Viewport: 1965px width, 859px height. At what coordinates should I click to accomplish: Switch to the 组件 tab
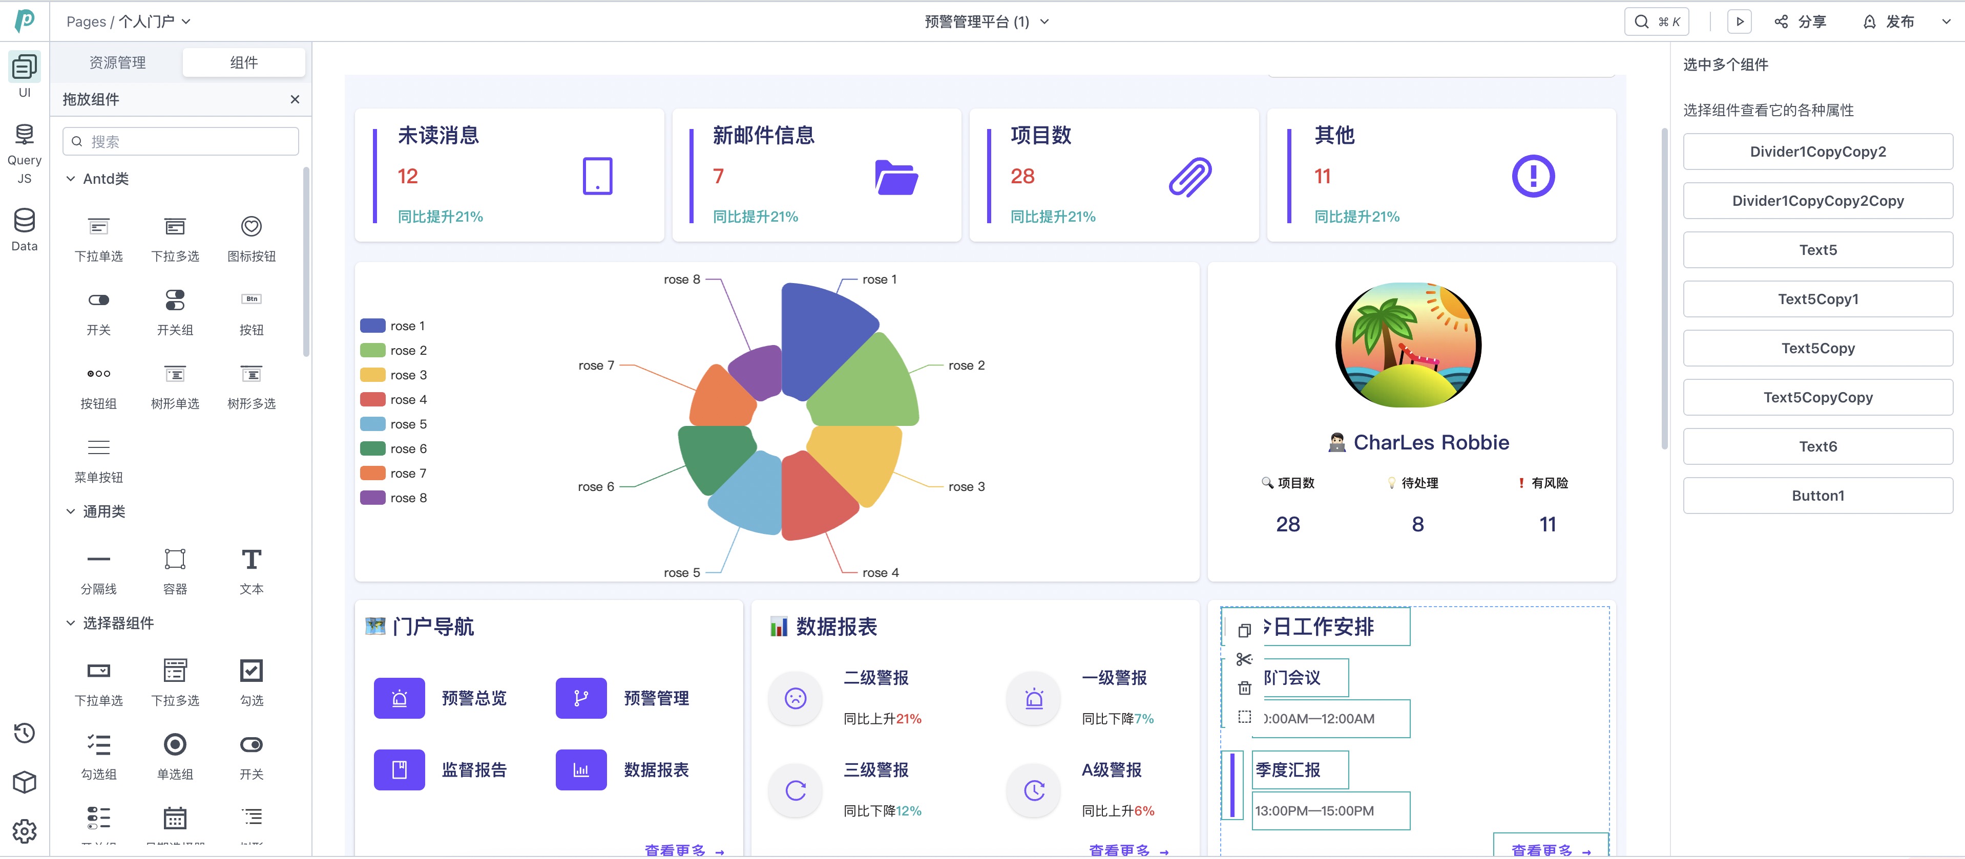coord(243,62)
